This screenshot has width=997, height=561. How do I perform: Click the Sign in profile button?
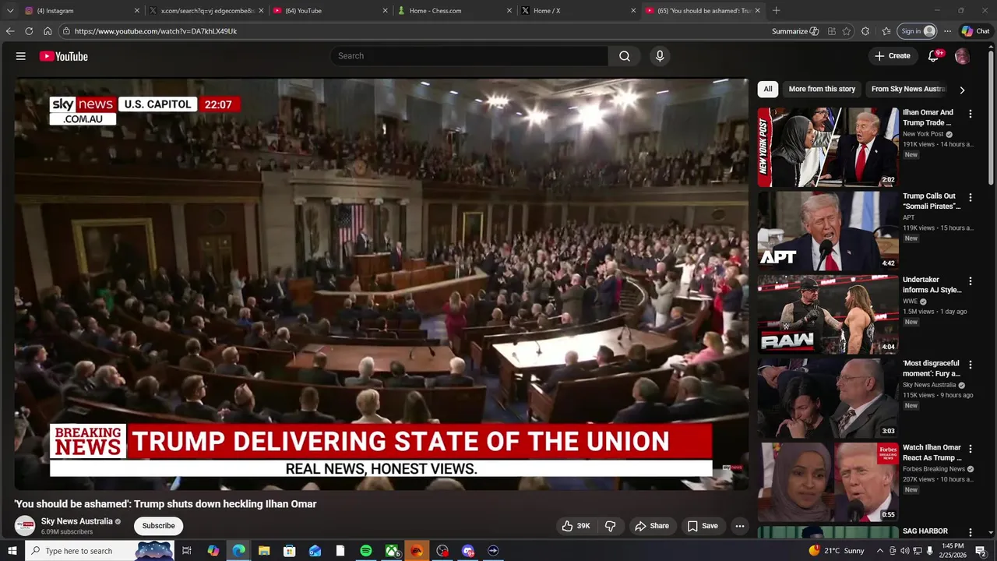tap(918, 31)
